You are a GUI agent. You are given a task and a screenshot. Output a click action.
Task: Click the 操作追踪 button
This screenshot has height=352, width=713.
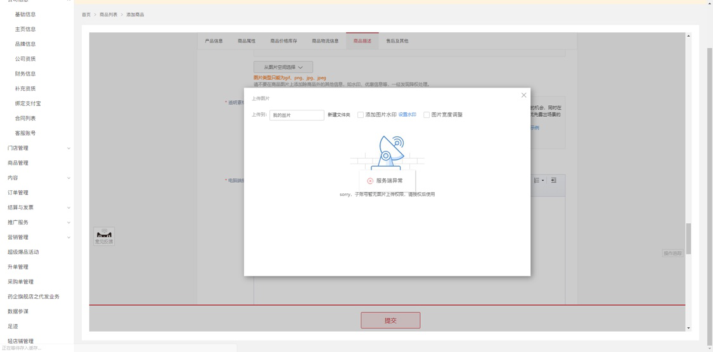(672, 253)
